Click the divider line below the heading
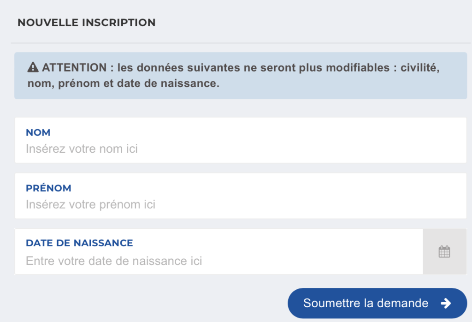This screenshot has height=322, width=472. coord(241,43)
